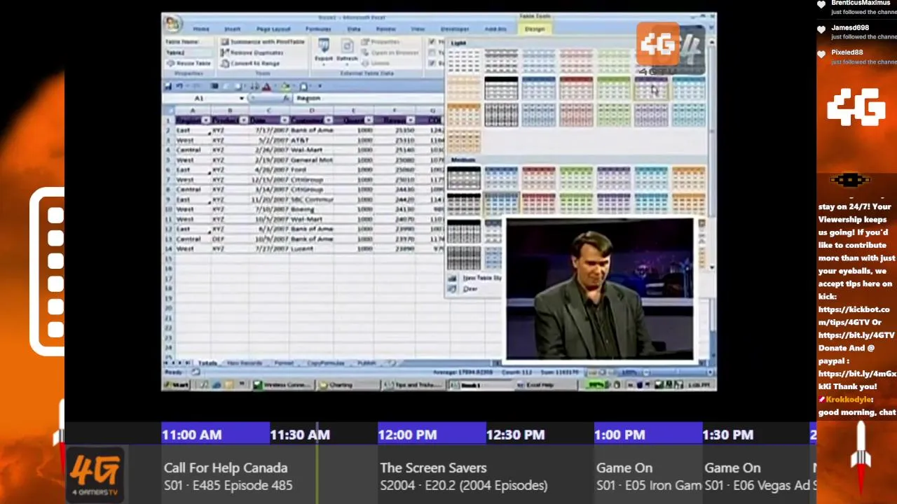Click the Save icon in quick access toolbar
Viewport: 897px width, 504px height.
pyautogui.click(x=168, y=86)
